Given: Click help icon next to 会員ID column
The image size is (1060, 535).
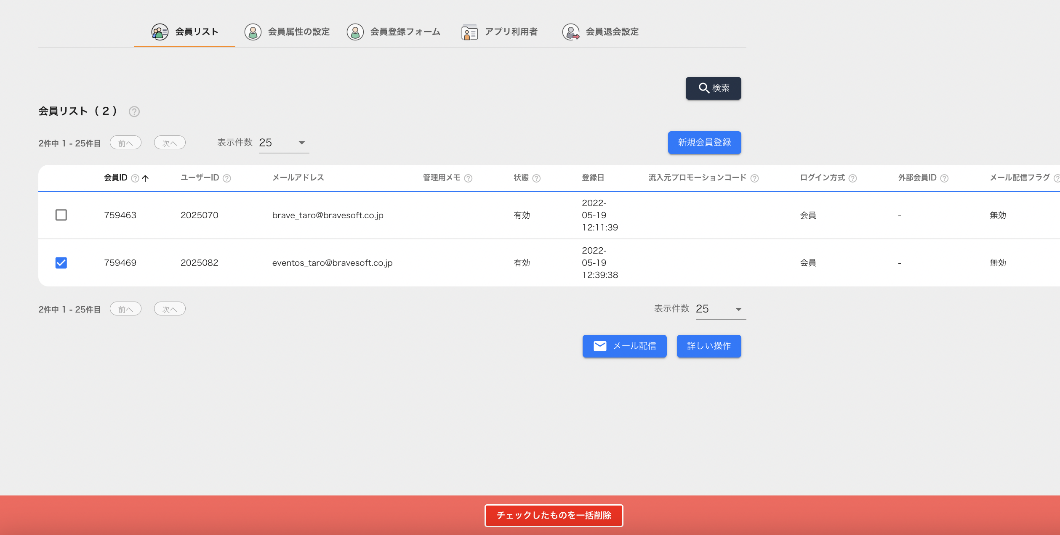Looking at the screenshot, I should click(x=135, y=178).
